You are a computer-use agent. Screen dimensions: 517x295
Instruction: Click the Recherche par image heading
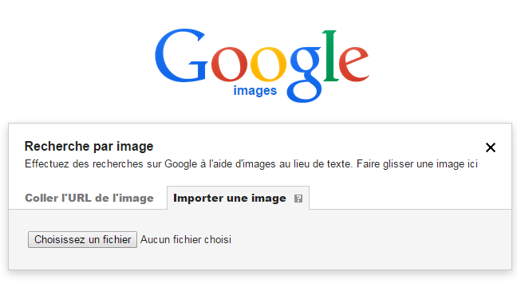[89, 146]
